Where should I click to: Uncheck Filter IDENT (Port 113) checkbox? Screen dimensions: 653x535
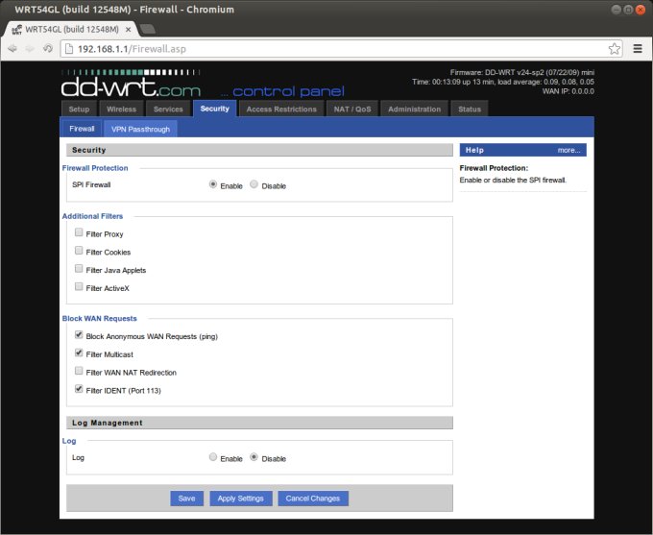[x=79, y=388]
